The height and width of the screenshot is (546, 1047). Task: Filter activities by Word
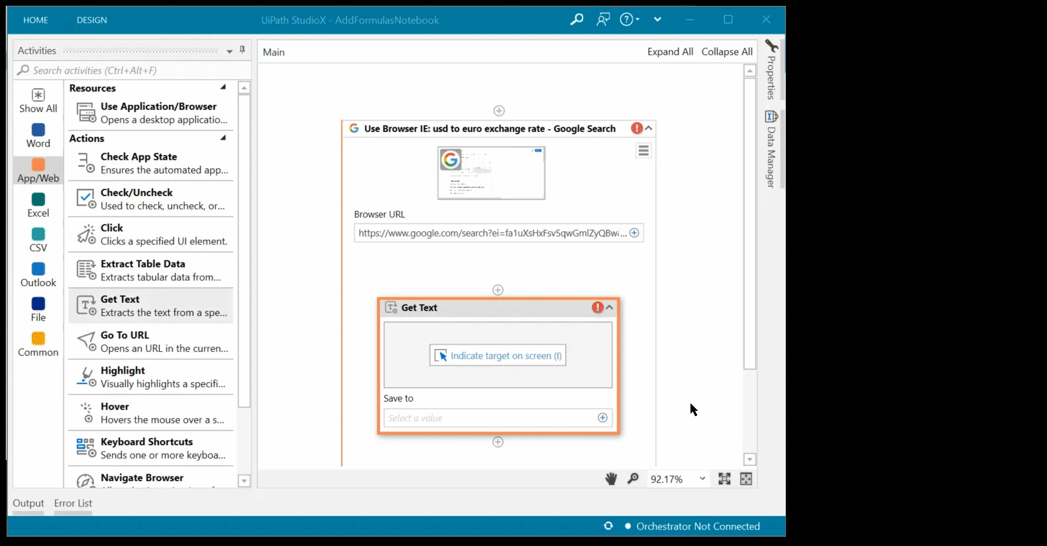pos(38,135)
